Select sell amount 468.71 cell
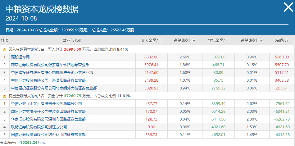 (218, 65)
